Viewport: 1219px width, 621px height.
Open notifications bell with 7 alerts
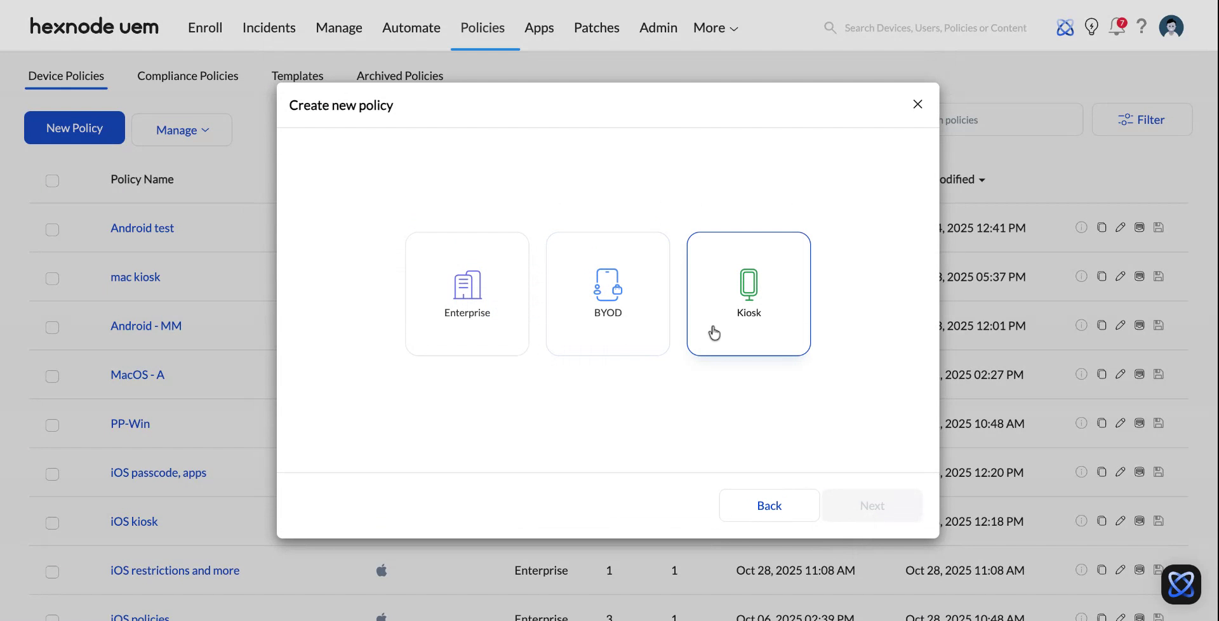tap(1117, 27)
